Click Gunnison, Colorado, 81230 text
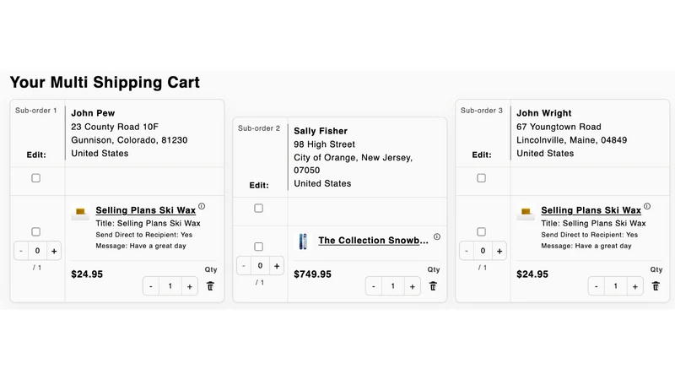 pos(129,140)
